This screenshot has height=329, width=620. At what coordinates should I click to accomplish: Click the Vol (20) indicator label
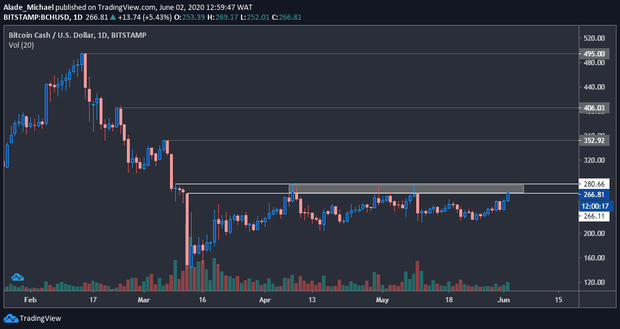tap(21, 45)
